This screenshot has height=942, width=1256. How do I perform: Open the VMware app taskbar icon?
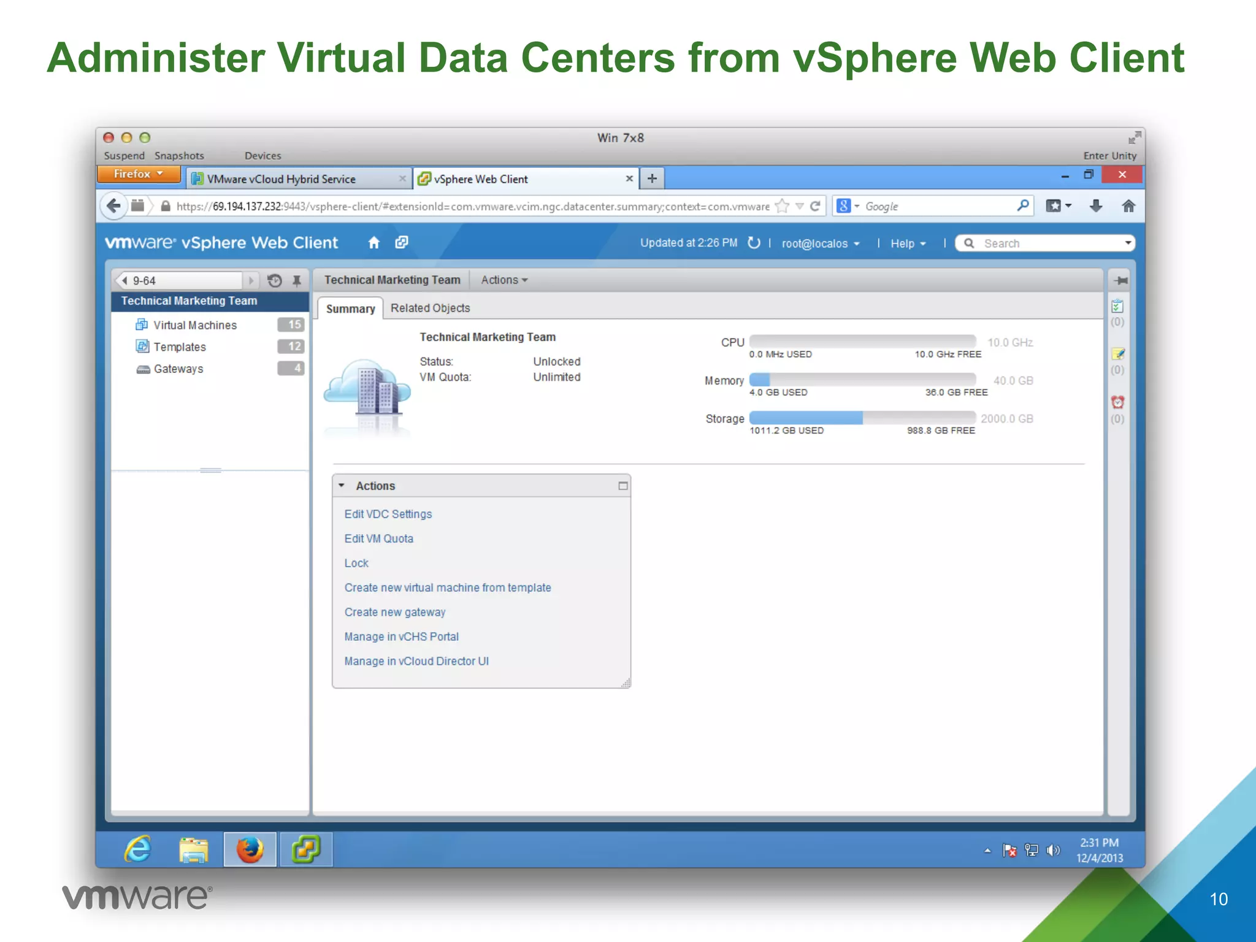coord(306,850)
